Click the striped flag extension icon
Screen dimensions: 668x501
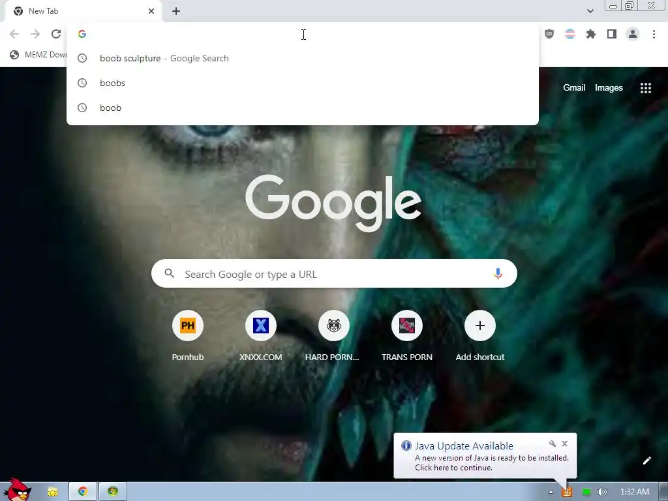coord(570,34)
